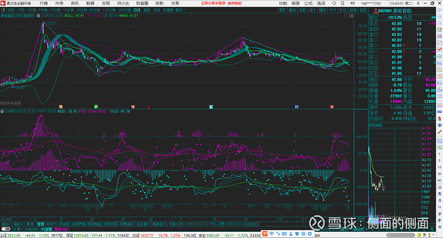Switch chart period to 周线
The height and width of the screenshot is (238, 443).
[x=146, y=9]
